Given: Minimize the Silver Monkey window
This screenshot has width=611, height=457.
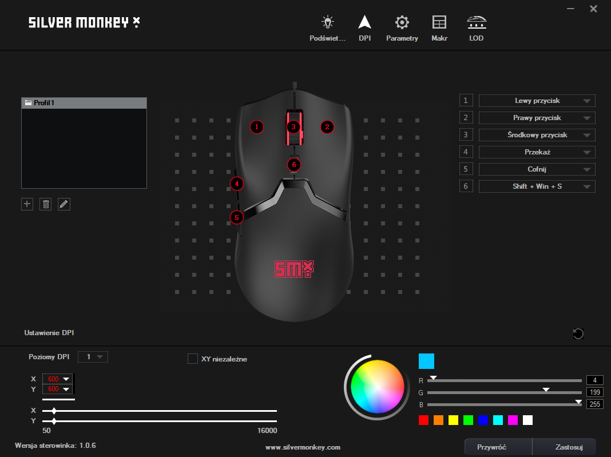Looking at the screenshot, I should click(x=570, y=9).
